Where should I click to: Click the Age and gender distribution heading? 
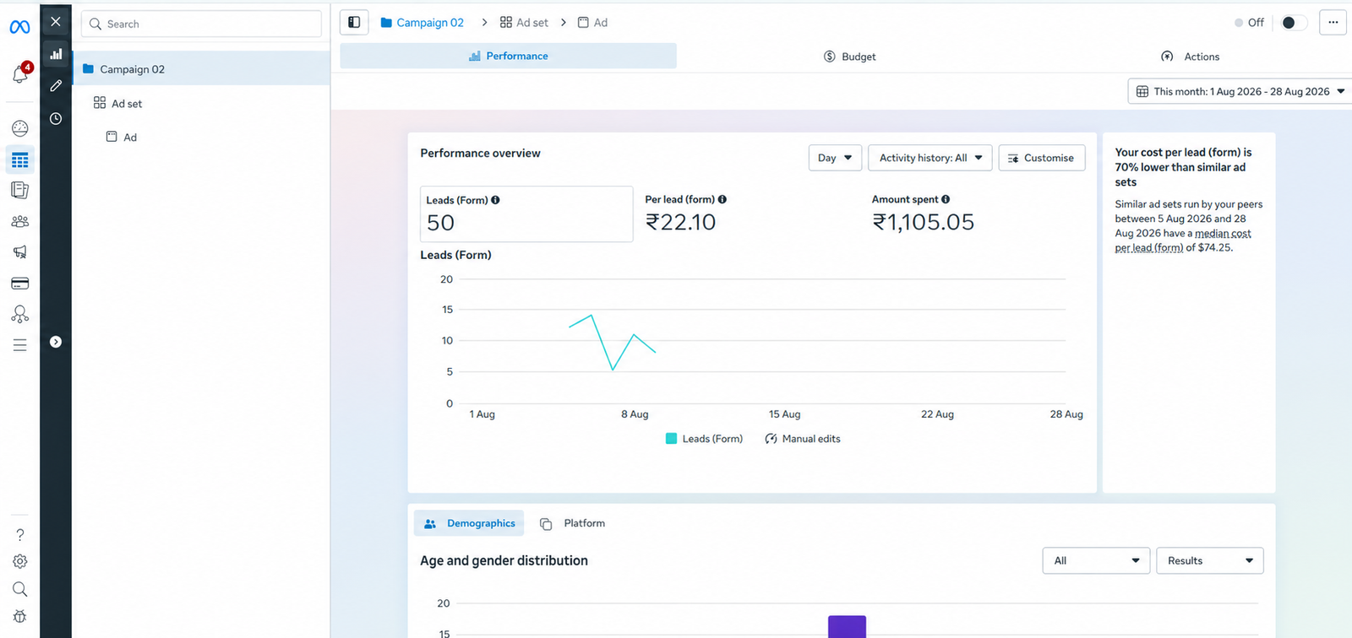coord(504,560)
